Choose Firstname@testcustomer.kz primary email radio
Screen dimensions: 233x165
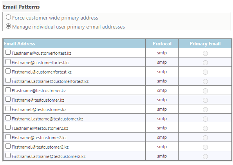tap(205, 100)
